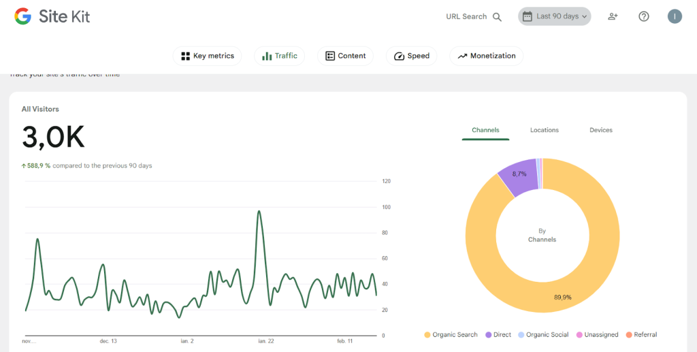Open the user account avatar
697x352 pixels.
675,16
